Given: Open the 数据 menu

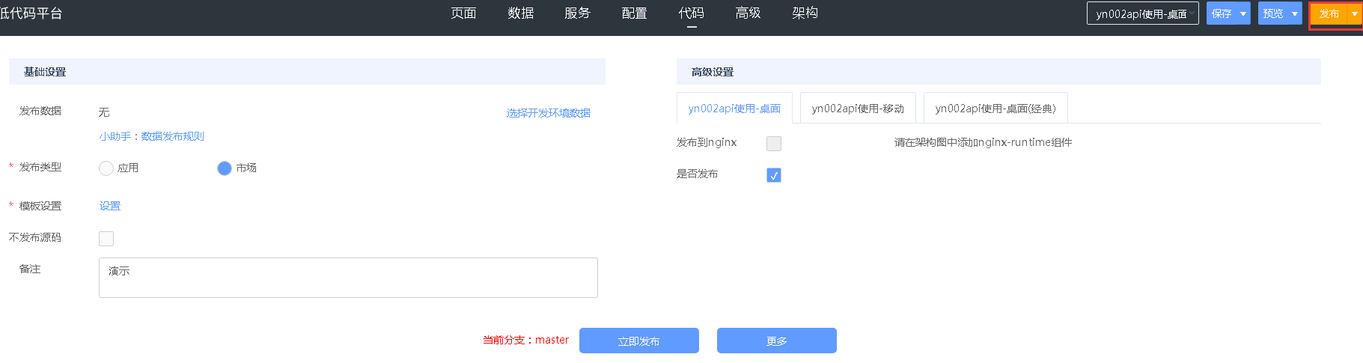Looking at the screenshot, I should 520,13.
